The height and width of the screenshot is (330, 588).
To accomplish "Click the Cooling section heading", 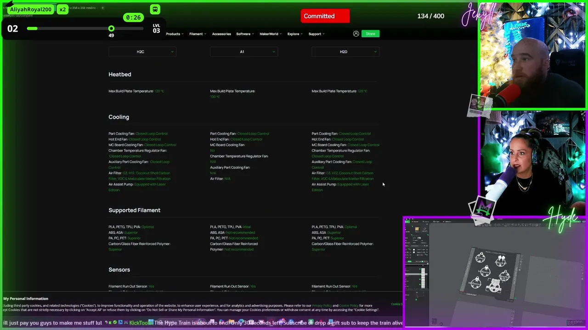I will point(119,117).
